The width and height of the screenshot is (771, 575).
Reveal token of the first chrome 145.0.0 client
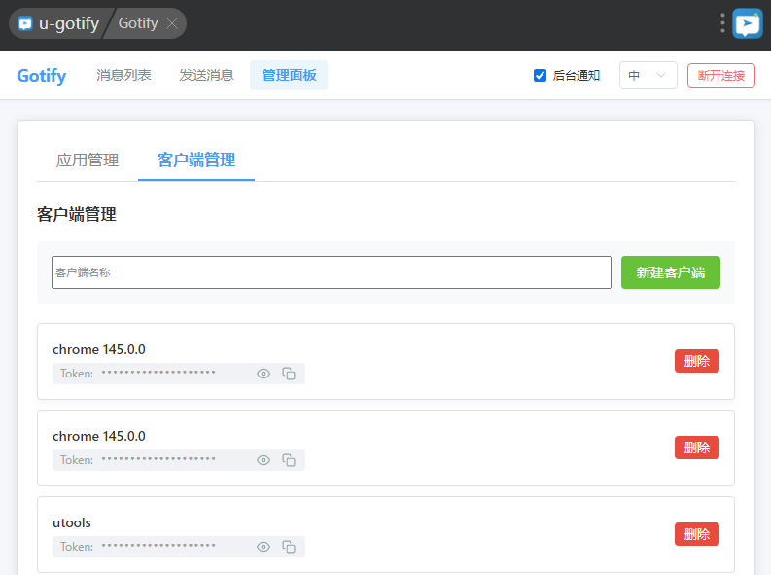click(x=263, y=374)
